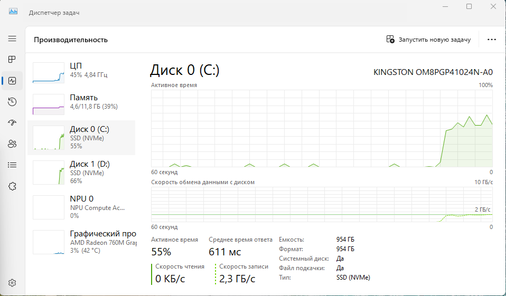Select the Графический процессор entry

tap(81, 242)
